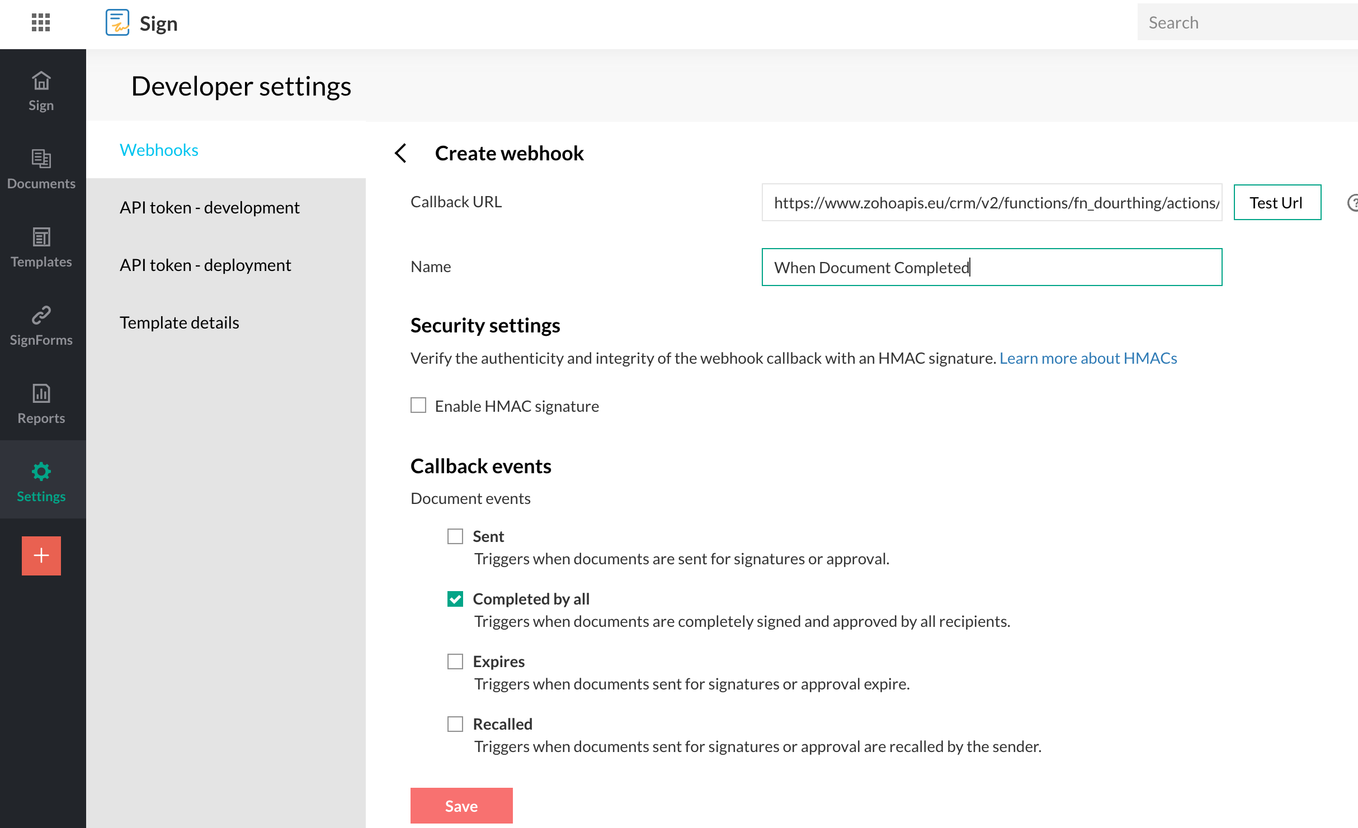This screenshot has width=1358, height=828.
Task: Uncheck the Completed by all event
Action: (x=455, y=599)
